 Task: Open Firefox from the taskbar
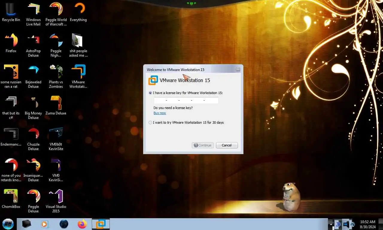82,224
